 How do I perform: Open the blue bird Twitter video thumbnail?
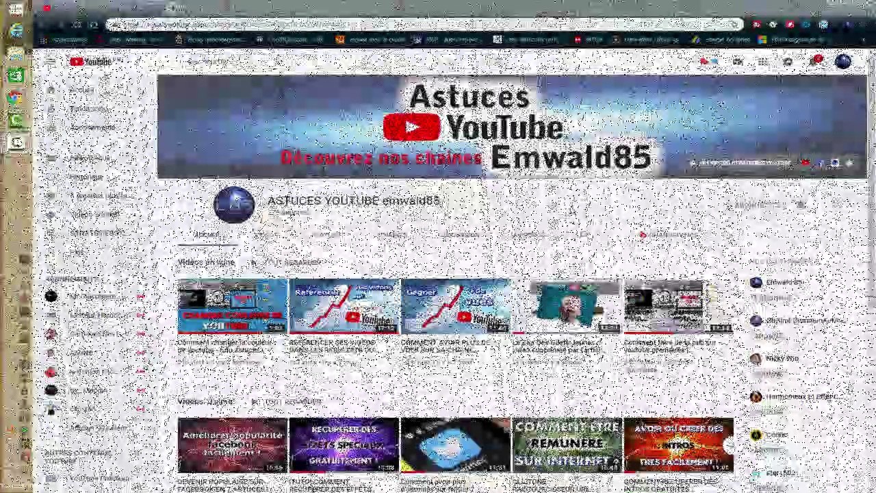455,445
